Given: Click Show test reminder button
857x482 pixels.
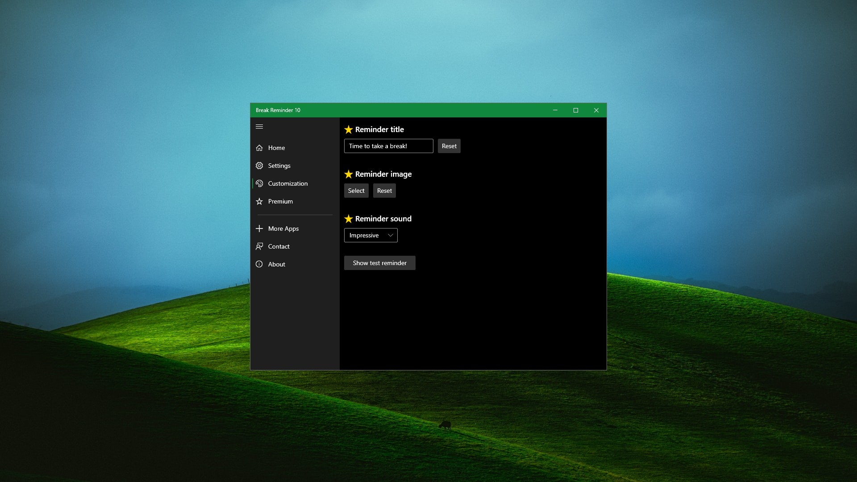Looking at the screenshot, I should click(379, 263).
